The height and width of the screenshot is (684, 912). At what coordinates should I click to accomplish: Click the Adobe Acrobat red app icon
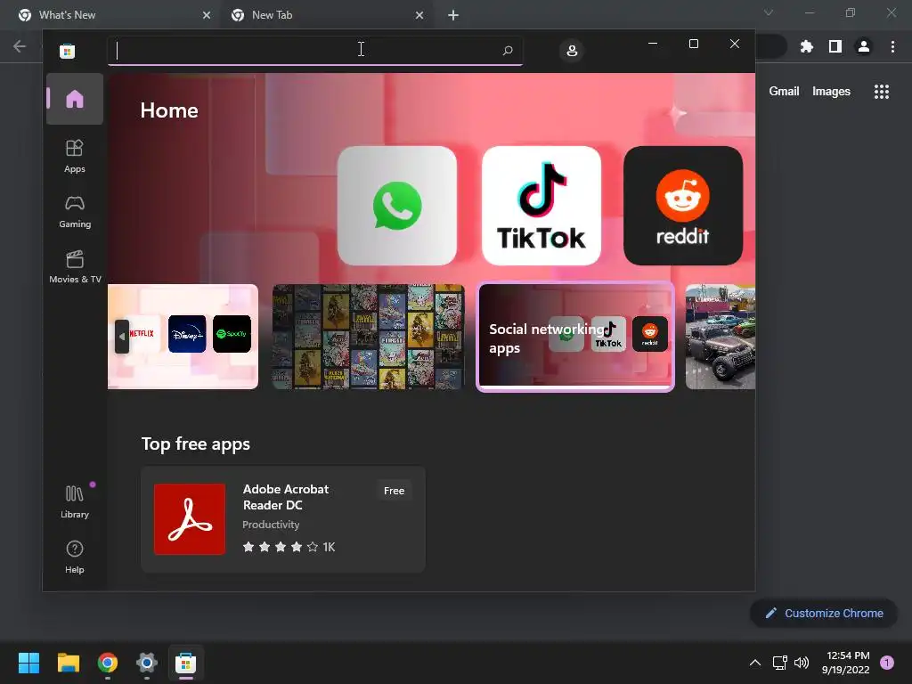pyautogui.click(x=190, y=519)
